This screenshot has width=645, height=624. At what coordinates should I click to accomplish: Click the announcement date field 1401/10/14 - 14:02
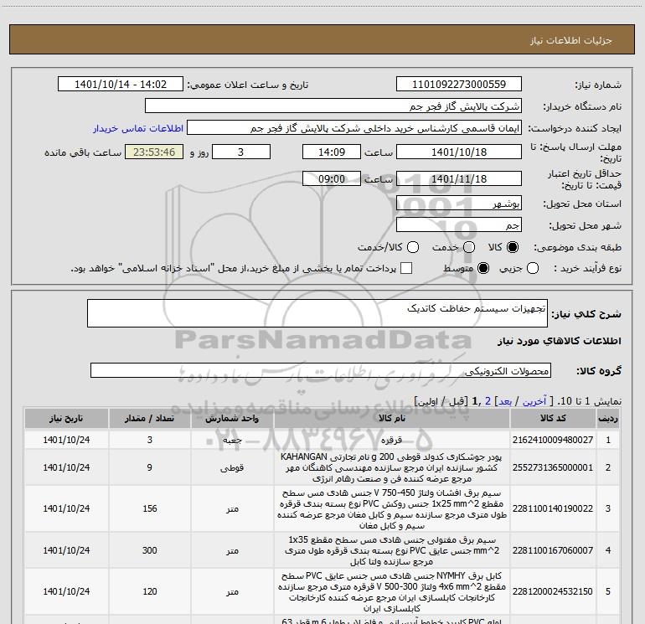[121, 84]
